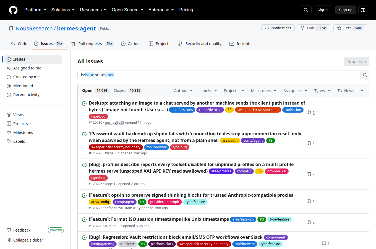Switch to the Pull requests tab

[93, 44]
